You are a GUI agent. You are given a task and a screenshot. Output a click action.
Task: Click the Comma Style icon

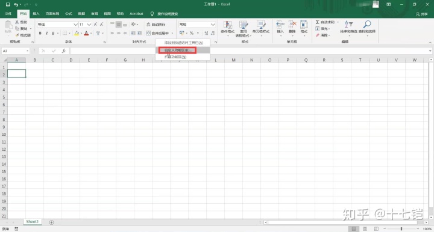pyautogui.click(x=198, y=33)
